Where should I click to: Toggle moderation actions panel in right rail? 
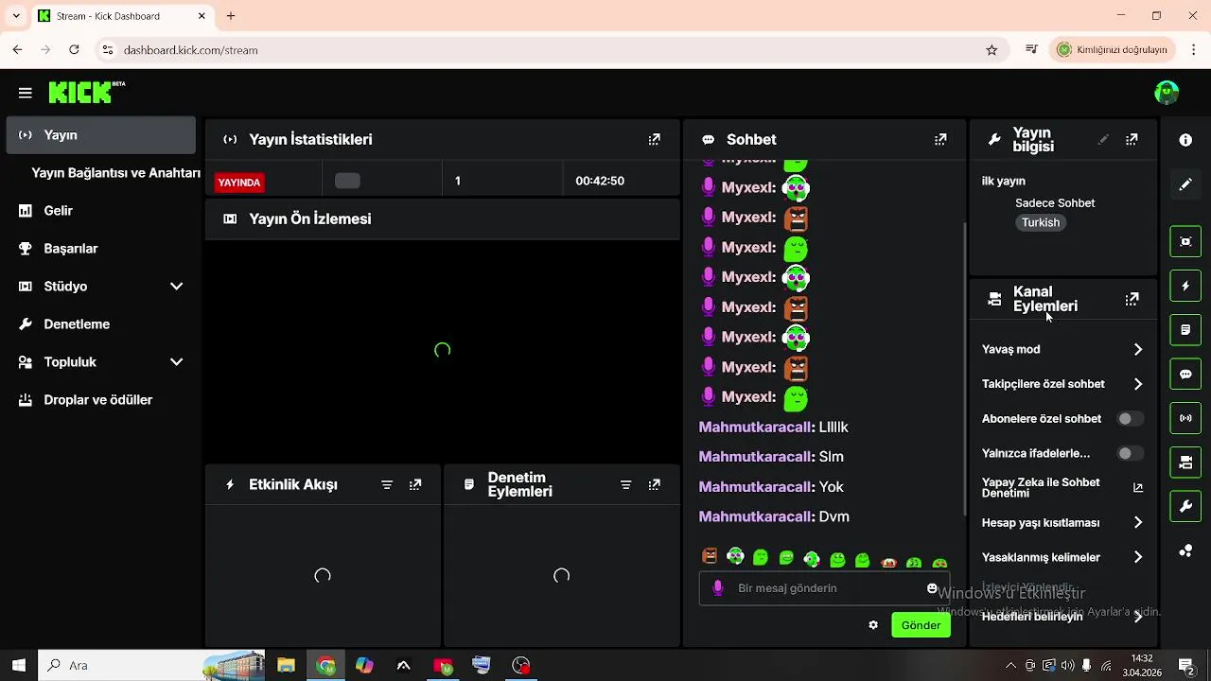tap(1185, 330)
